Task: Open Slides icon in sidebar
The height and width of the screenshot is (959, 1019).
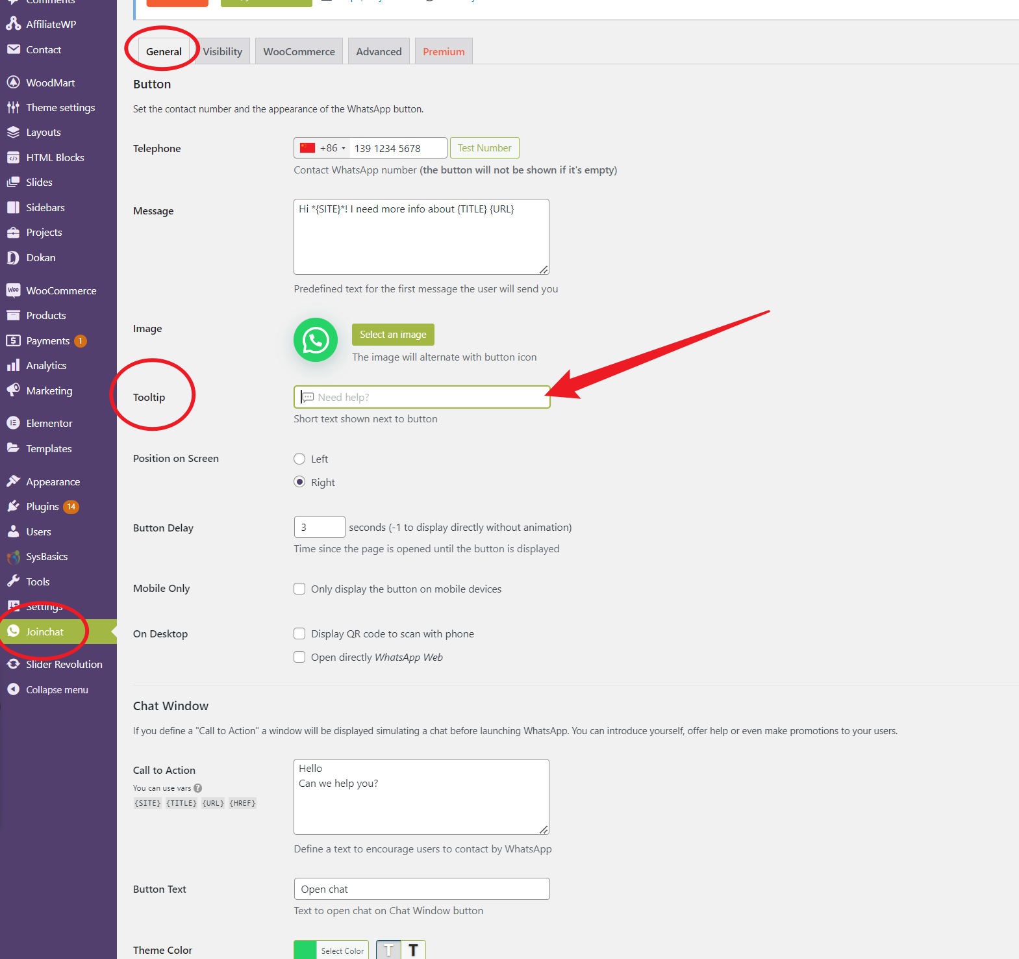Action: click(x=13, y=182)
